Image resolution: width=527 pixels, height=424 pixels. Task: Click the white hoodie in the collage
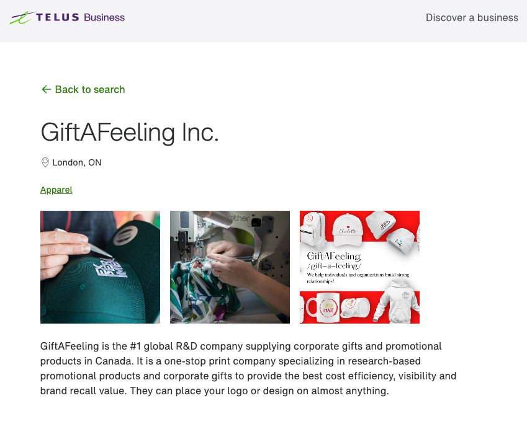tap(399, 303)
